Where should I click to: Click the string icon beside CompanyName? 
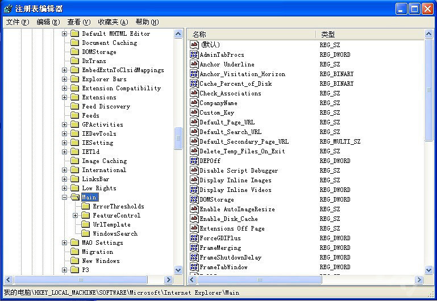[x=194, y=103]
